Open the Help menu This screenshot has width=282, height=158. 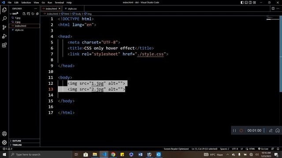(69, 3)
